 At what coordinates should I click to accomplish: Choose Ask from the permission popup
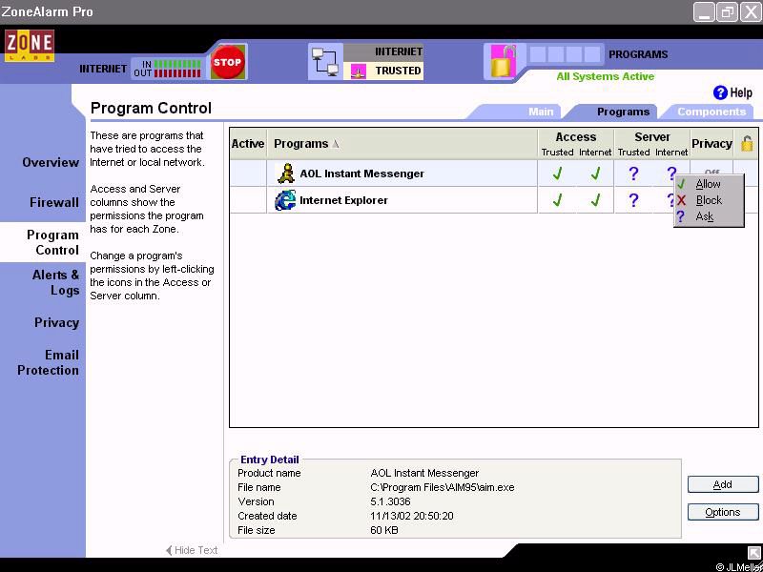click(709, 216)
